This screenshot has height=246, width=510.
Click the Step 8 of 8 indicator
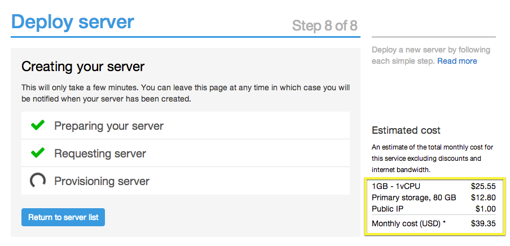click(x=324, y=25)
